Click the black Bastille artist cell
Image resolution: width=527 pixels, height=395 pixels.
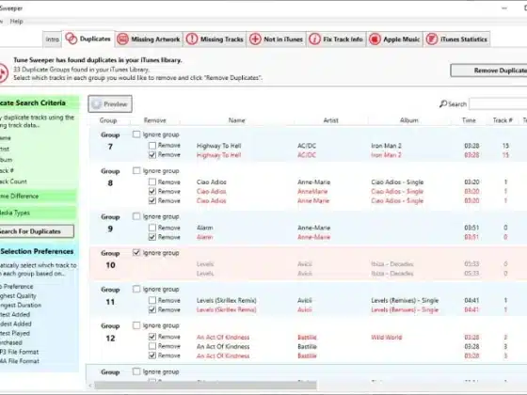coord(307,347)
